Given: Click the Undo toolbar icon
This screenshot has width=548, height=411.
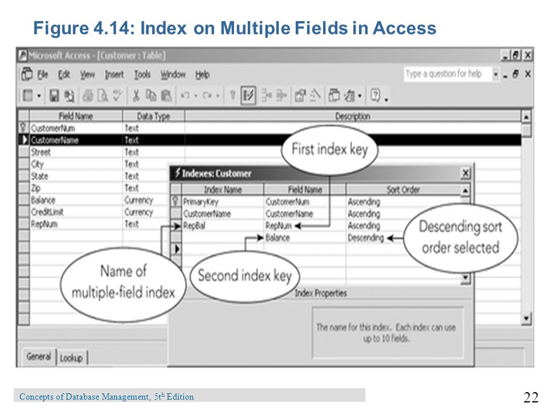Looking at the screenshot, I should (x=185, y=95).
